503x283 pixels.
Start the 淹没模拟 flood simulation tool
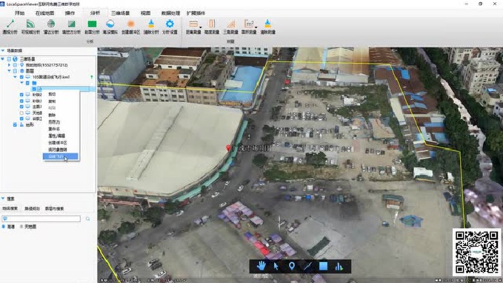110,27
